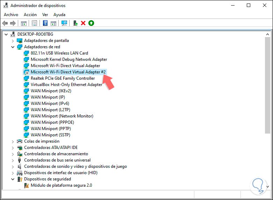Maximize the Administrador de dispositivos window
Image resolution: width=273 pixels, height=200 pixels.
pos(249,5)
